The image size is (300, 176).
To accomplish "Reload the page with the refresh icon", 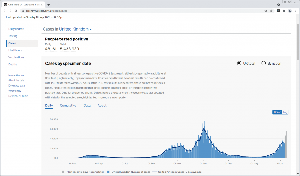I will 16,11.
